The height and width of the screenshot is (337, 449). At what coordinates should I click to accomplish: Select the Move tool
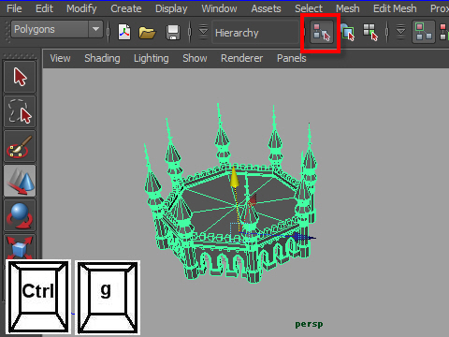point(20,181)
